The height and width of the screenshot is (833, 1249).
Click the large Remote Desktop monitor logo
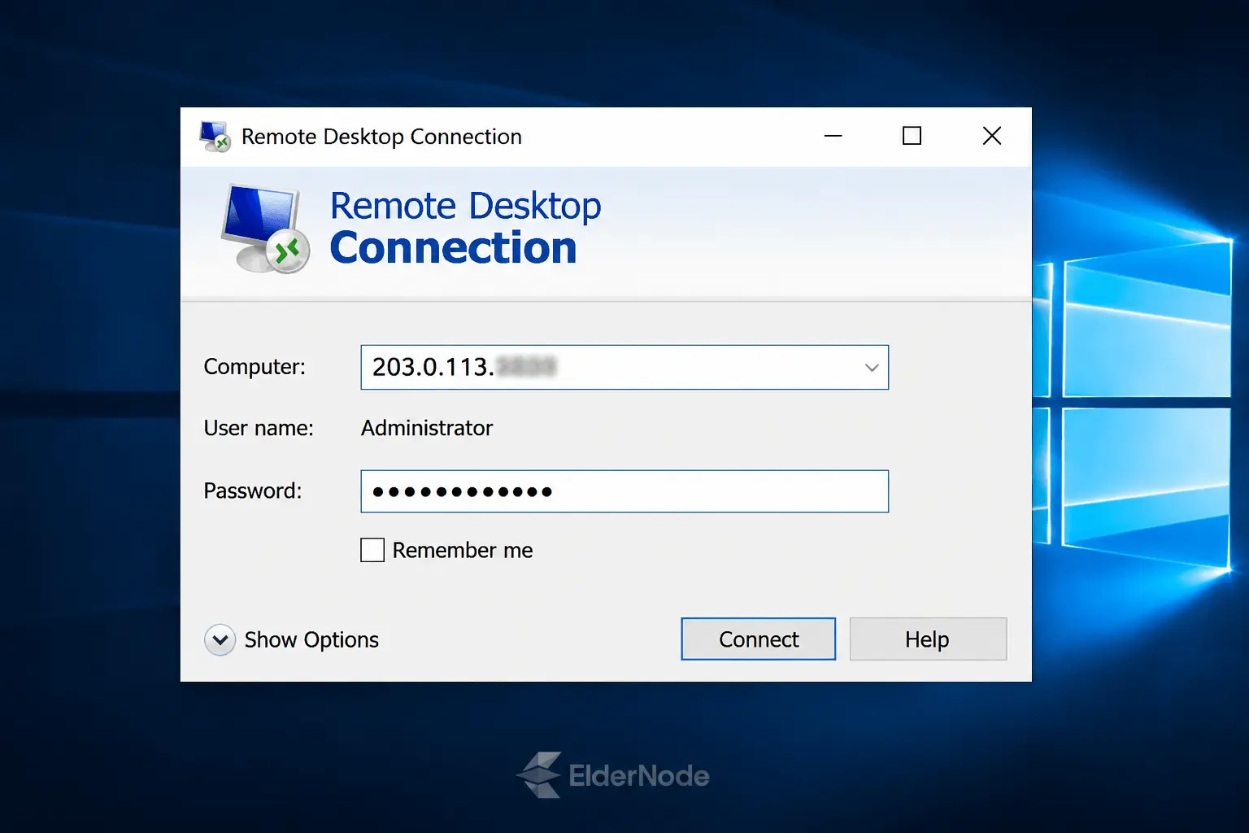click(x=265, y=229)
